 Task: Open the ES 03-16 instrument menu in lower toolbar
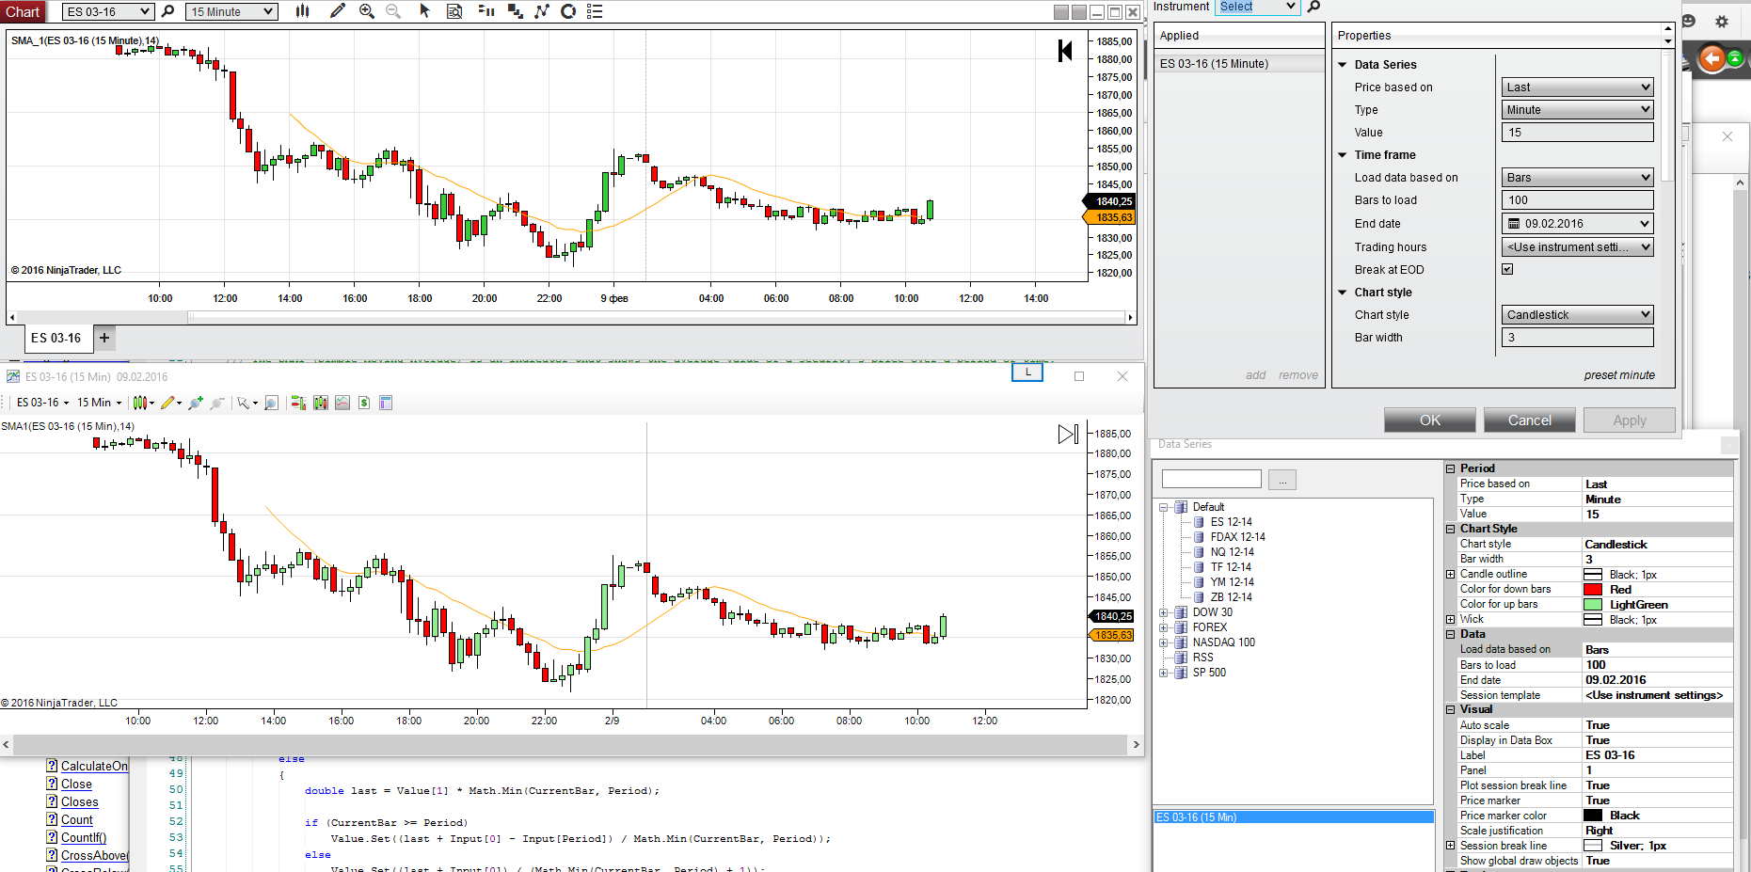(x=42, y=403)
